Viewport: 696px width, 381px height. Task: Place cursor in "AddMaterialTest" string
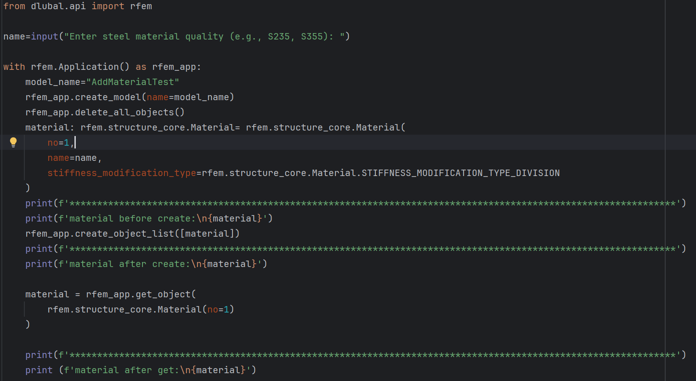click(x=132, y=82)
